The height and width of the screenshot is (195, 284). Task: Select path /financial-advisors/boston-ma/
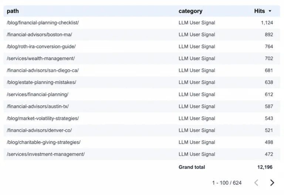(39, 34)
